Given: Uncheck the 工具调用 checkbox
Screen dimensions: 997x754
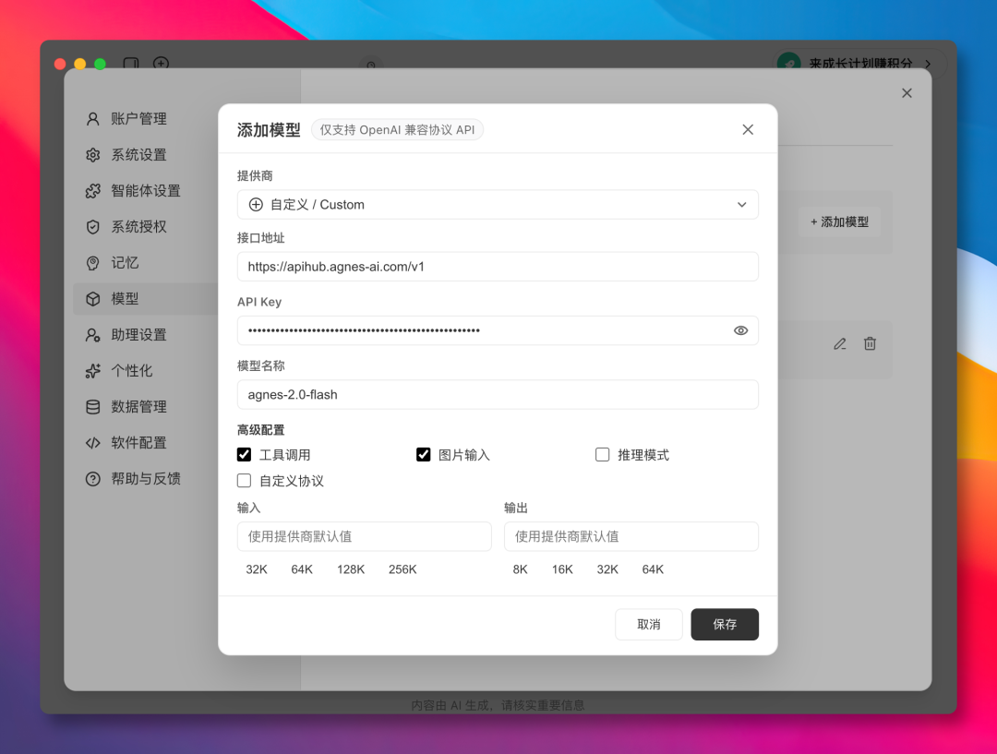Looking at the screenshot, I should tap(244, 455).
